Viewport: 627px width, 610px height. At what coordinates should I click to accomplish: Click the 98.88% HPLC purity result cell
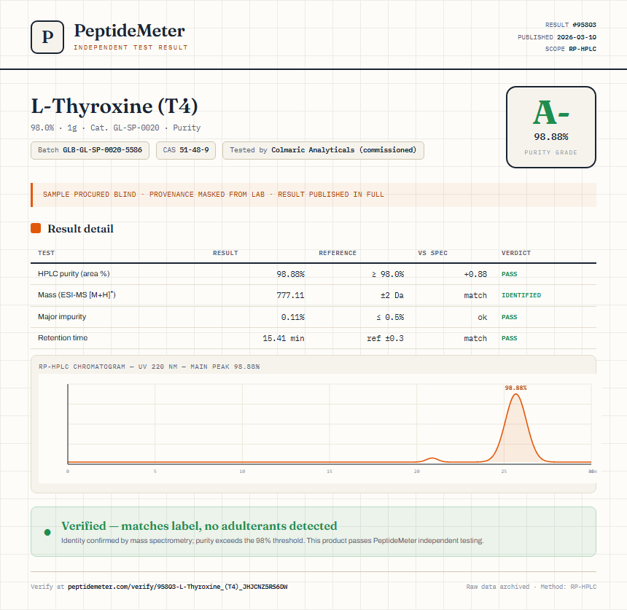pos(290,274)
